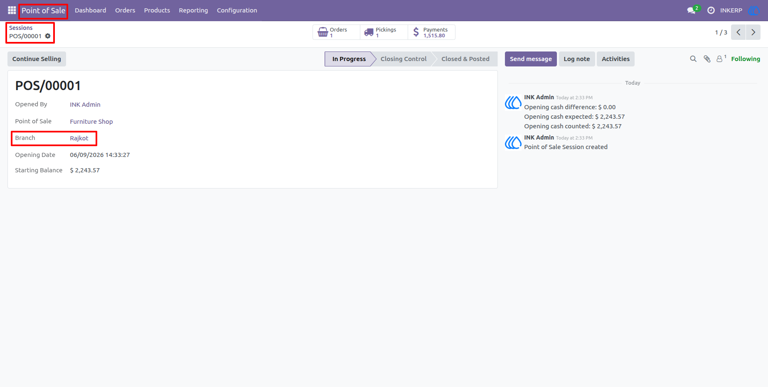Click the Log note button
The height and width of the screenshot is (387, 768).
click(577, 59)
